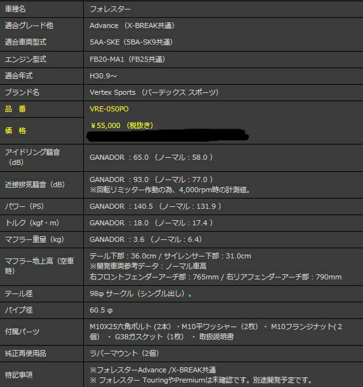Screen dimensions: 363x387
Task: Click the フォレスター vehicle name value
Action: pyautogui.click(x=110, y=9)
